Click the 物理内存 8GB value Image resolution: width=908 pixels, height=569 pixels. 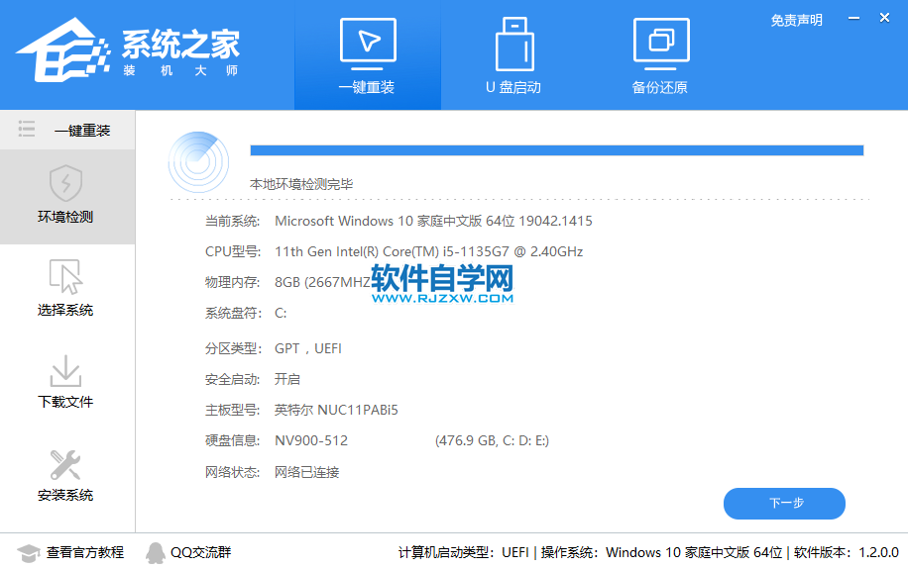coord(322,282)
